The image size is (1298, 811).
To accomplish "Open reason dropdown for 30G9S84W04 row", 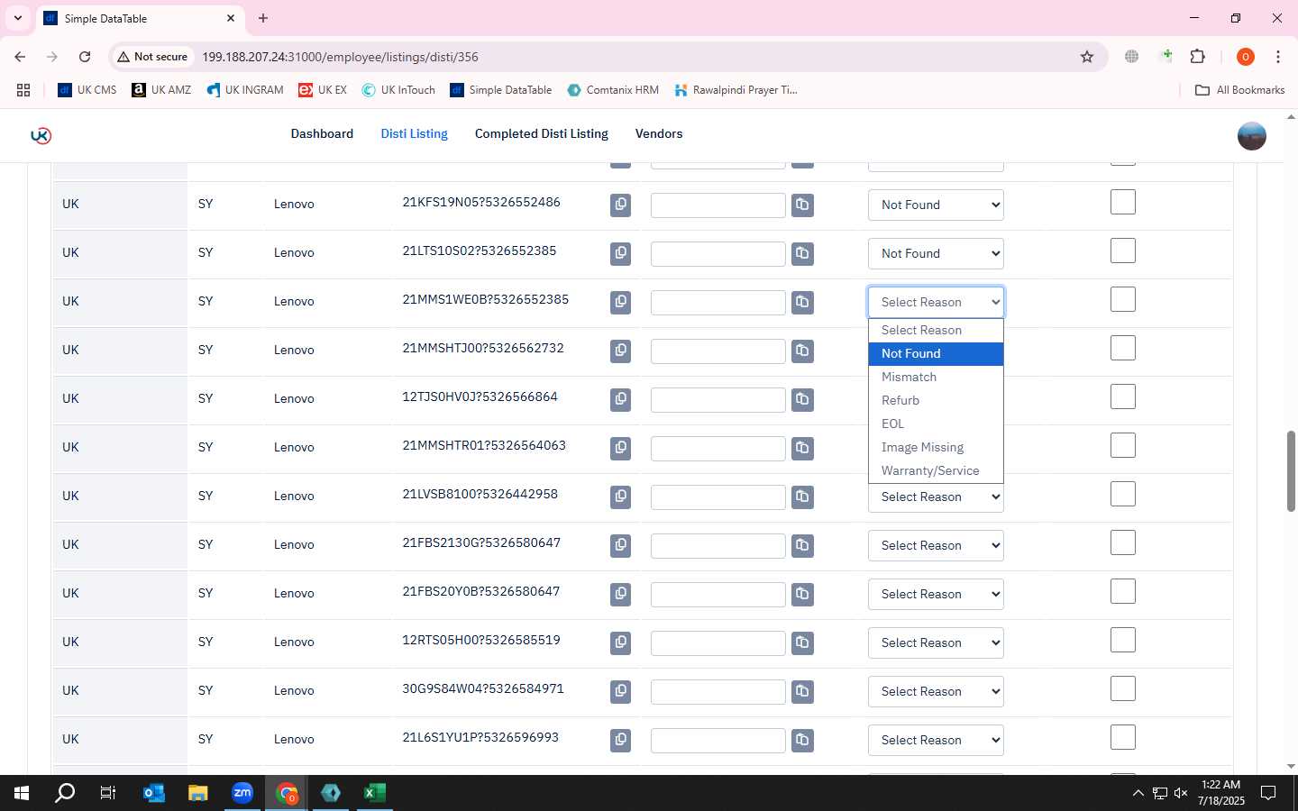I will pyautogui.click(x=936, y=691).
